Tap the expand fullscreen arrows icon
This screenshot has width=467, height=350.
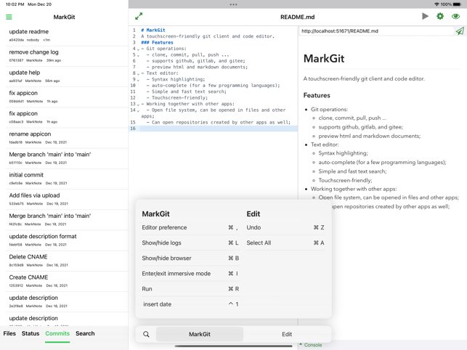[x=139, y=17]
